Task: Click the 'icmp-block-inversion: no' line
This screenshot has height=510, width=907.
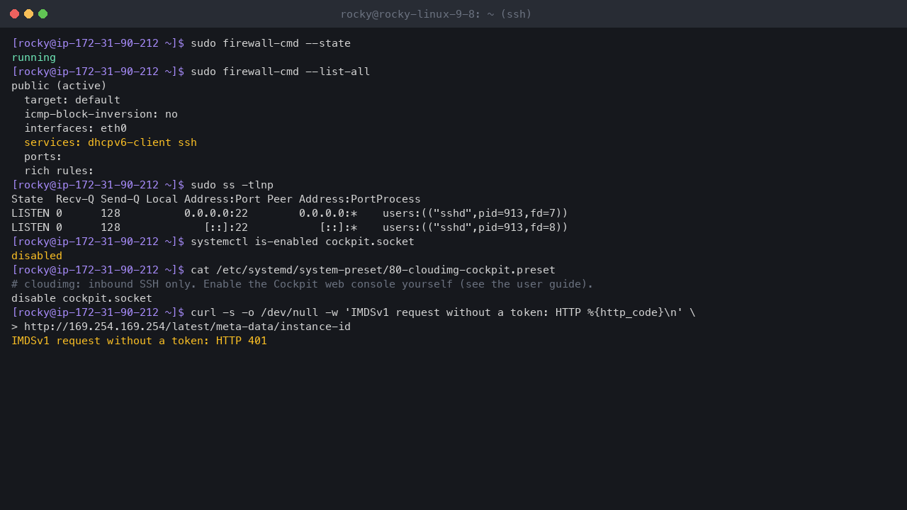Action: pos(101,114)
